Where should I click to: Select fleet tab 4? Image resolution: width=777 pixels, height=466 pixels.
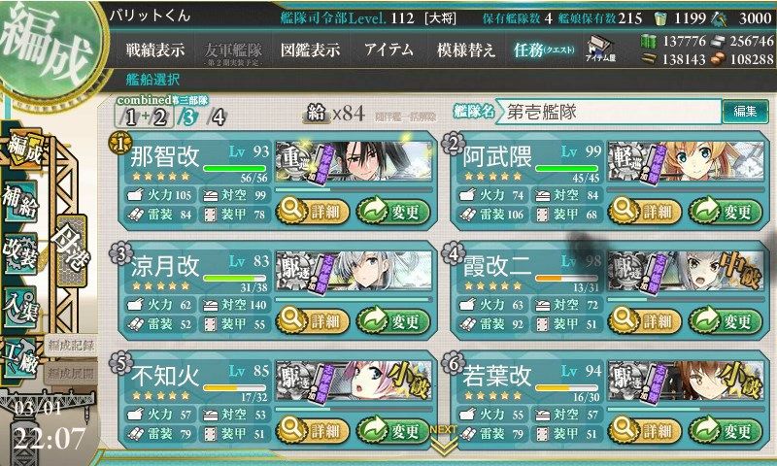[x=217, y=117]
